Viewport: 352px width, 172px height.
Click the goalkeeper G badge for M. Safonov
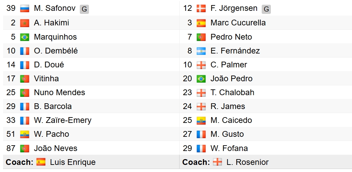coord(84,9)
